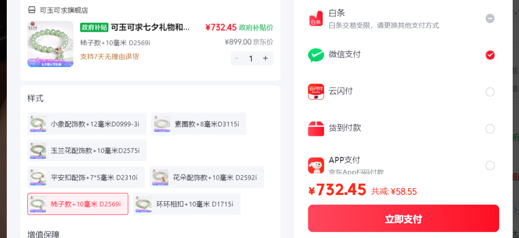Choose style 花朵配饰款+10毫米 D2592i

coord(207,177)
